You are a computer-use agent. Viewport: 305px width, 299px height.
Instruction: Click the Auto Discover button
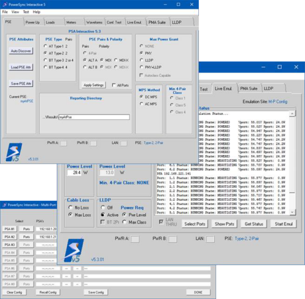pyautogui.click(x=21, y=51)
